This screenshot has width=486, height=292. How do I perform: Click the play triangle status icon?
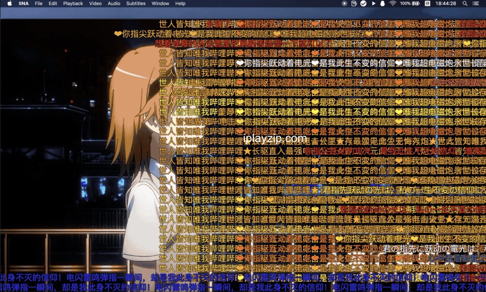(373, 3)
